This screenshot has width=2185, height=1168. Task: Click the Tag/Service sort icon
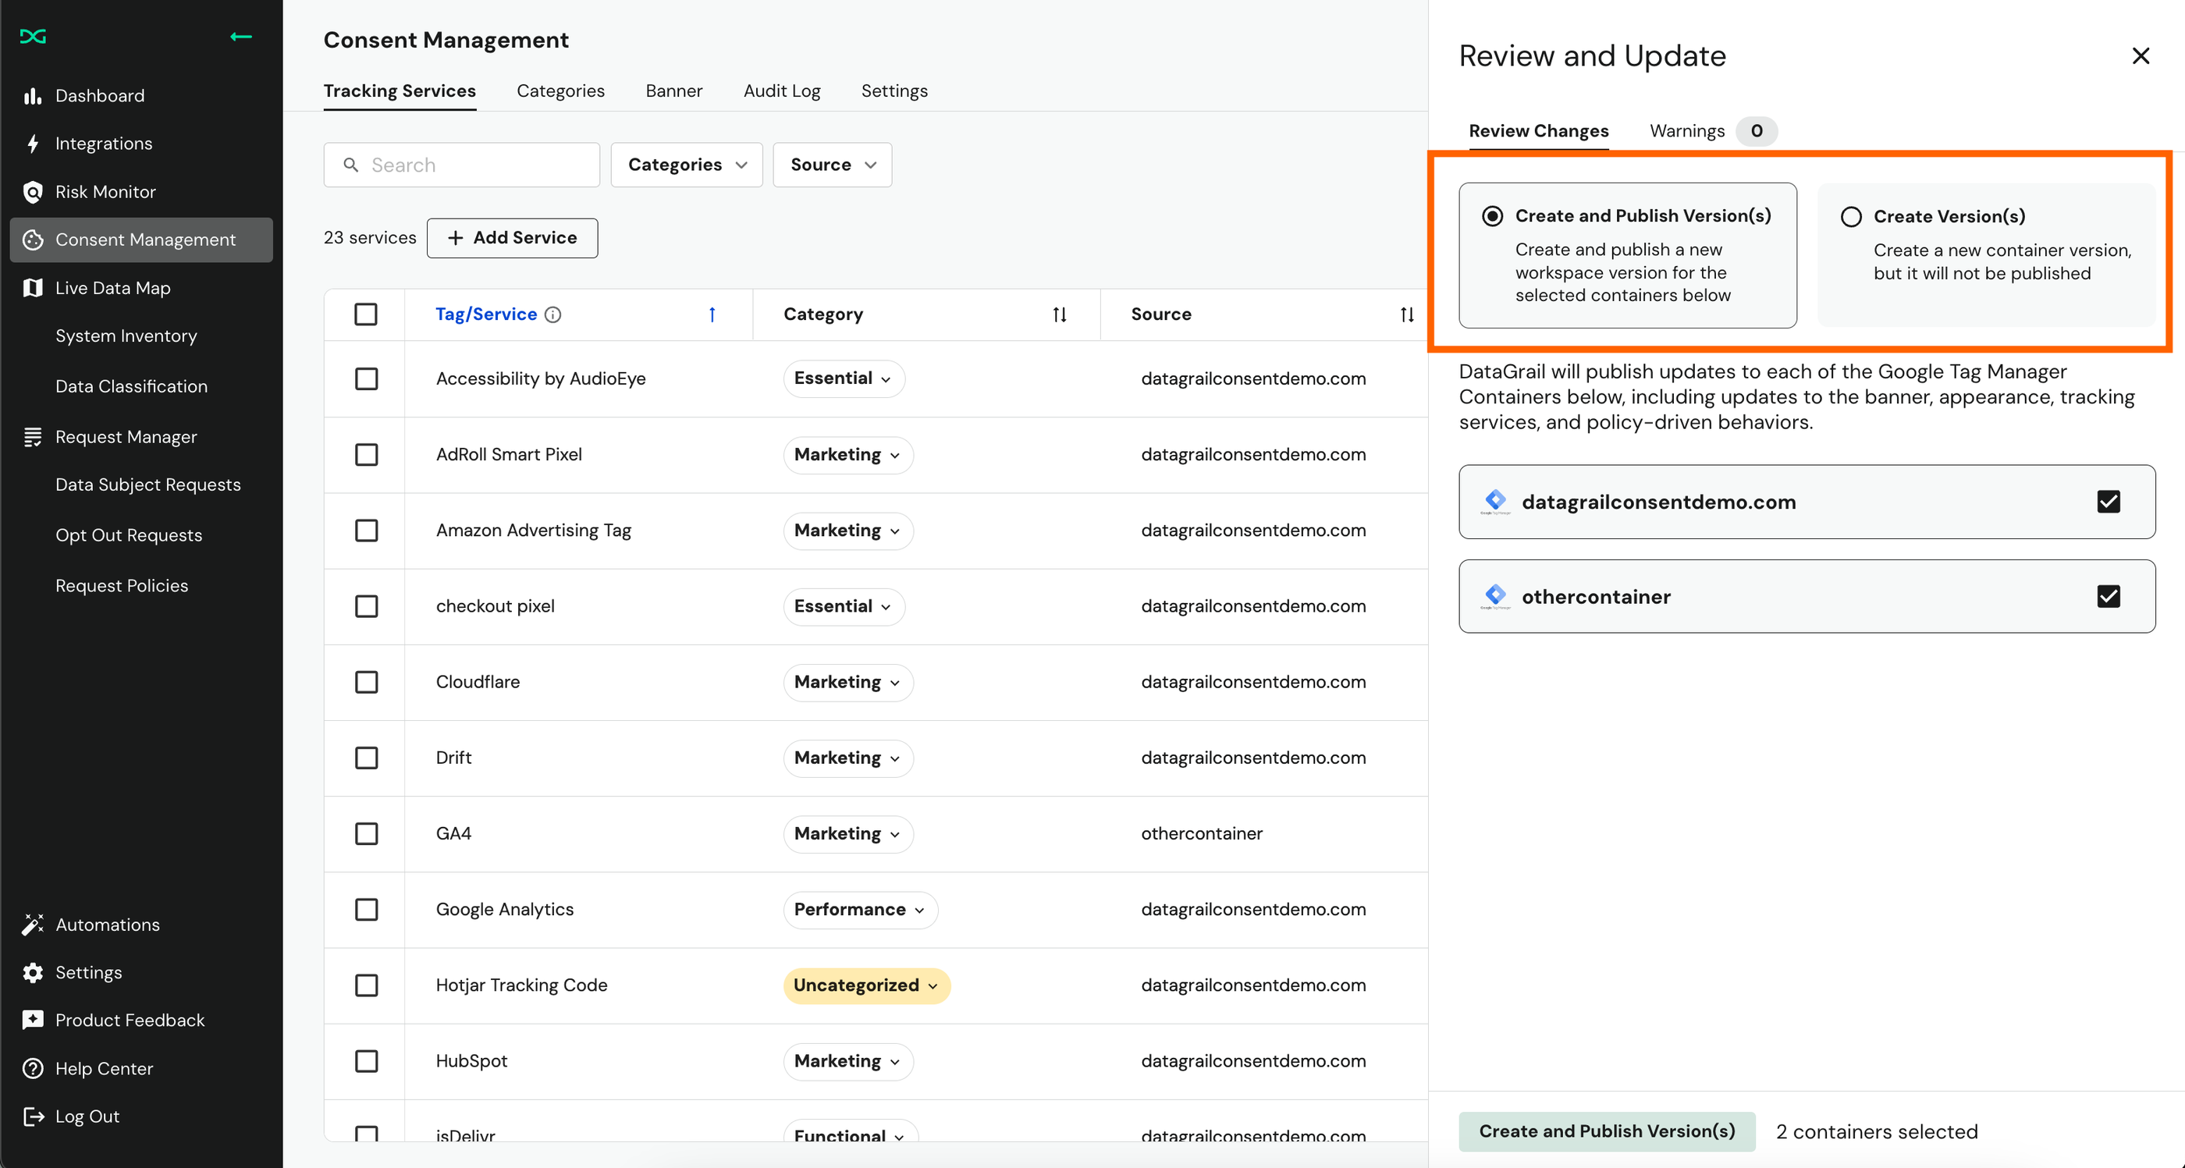pos(712,314)
